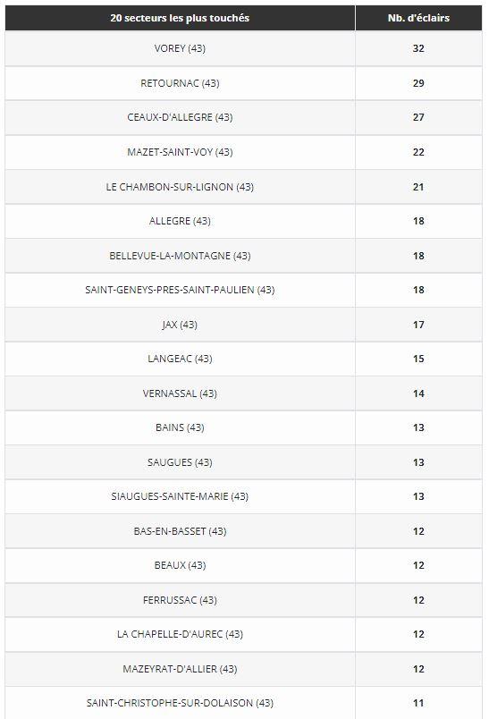Click BELLEVUE-LA-MONTAGNE (43) entry

[x=180, y=256]
